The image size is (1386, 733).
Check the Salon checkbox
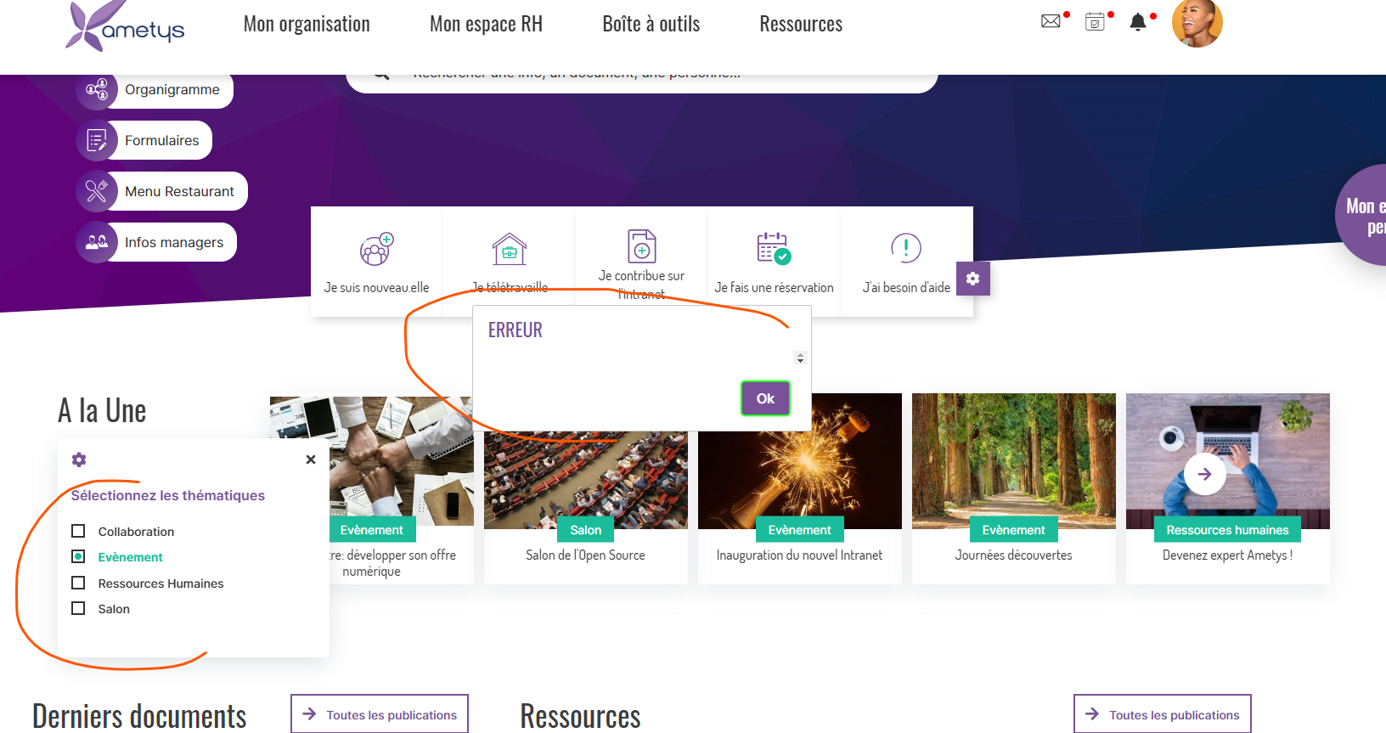coord(78,608)
